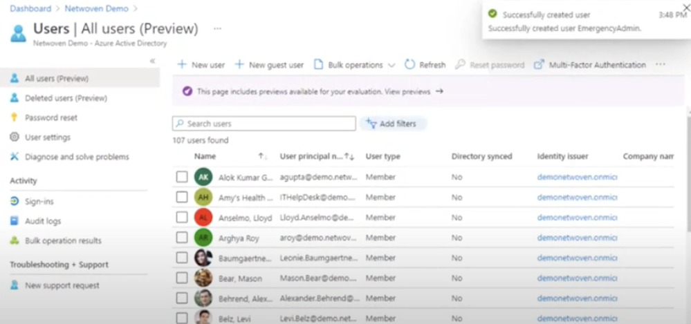Click the Bulk operation results icon

coord(15,240)
